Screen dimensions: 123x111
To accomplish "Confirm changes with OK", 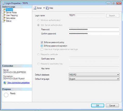I will [x=98, y=106].
